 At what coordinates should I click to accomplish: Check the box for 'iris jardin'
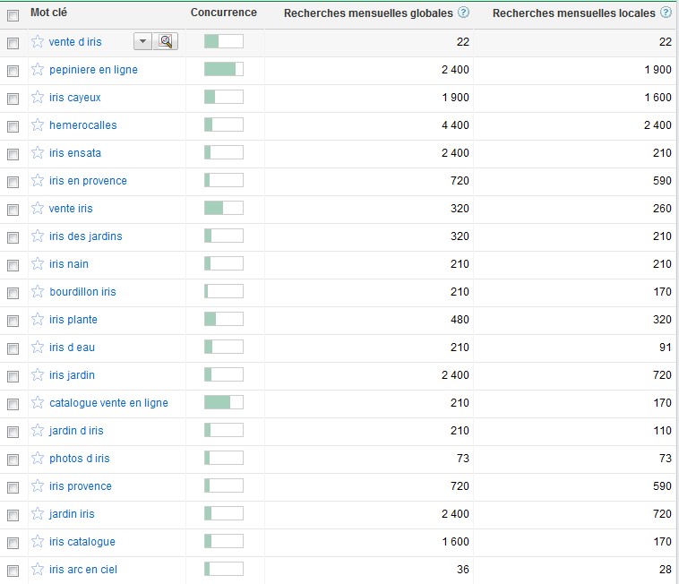(13, 376)
